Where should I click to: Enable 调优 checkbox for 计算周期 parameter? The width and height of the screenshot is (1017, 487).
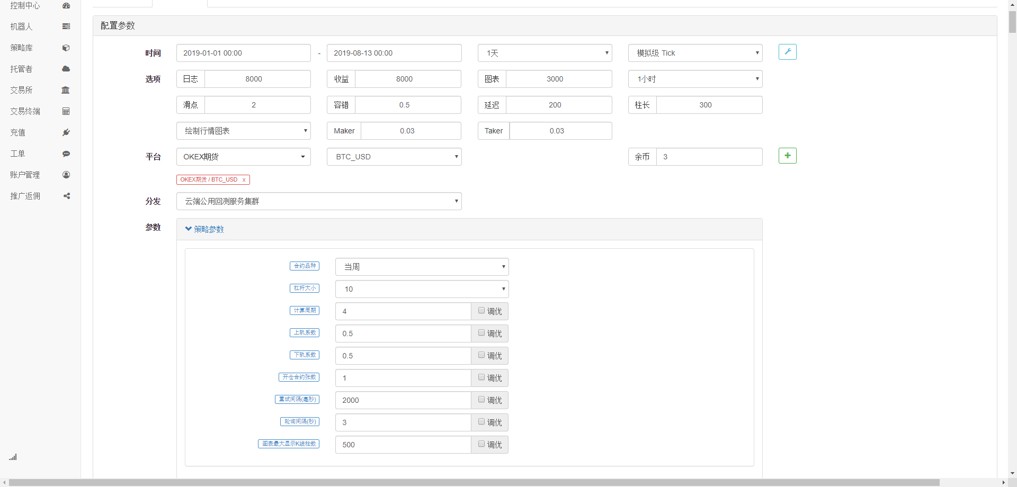coord(481,311)
